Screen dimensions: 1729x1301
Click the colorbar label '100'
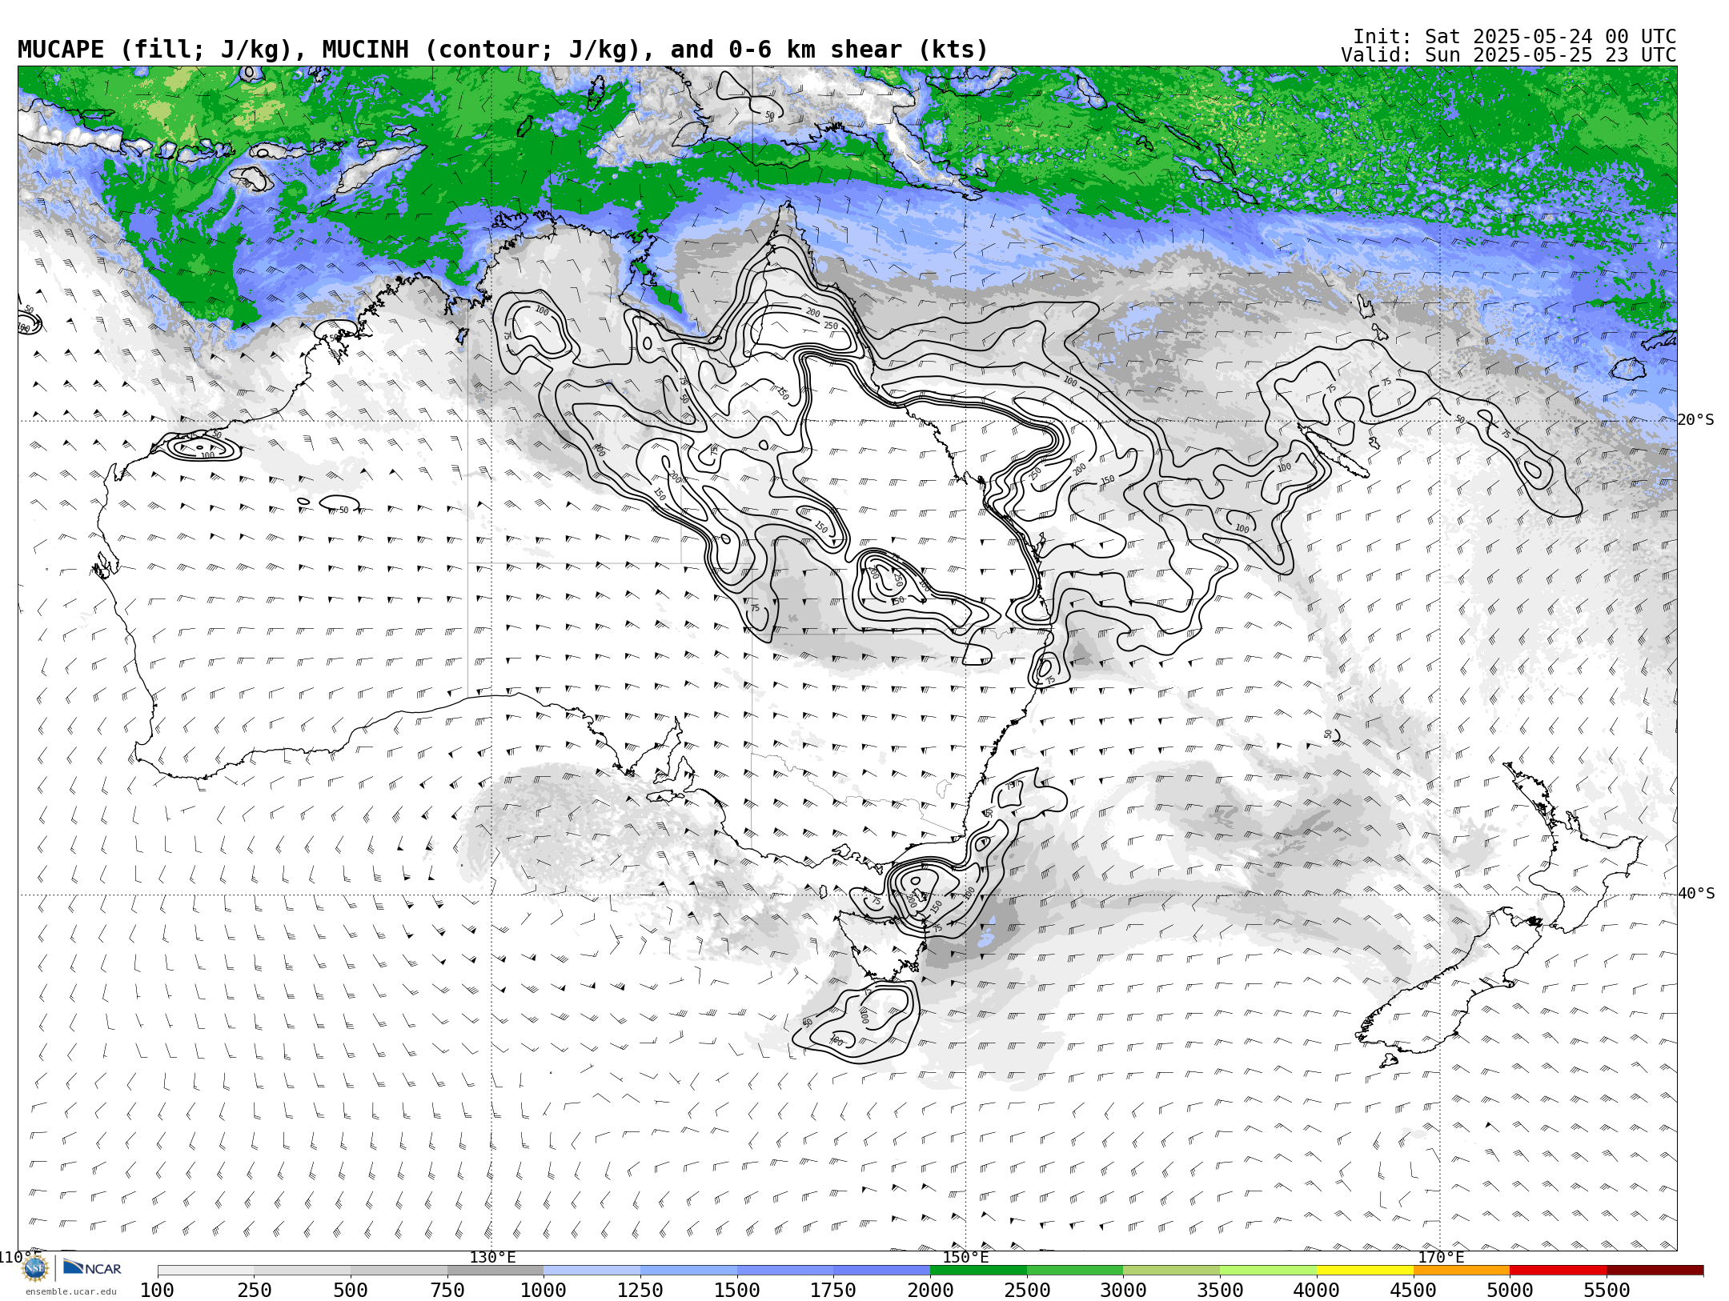coord(157,1291)
